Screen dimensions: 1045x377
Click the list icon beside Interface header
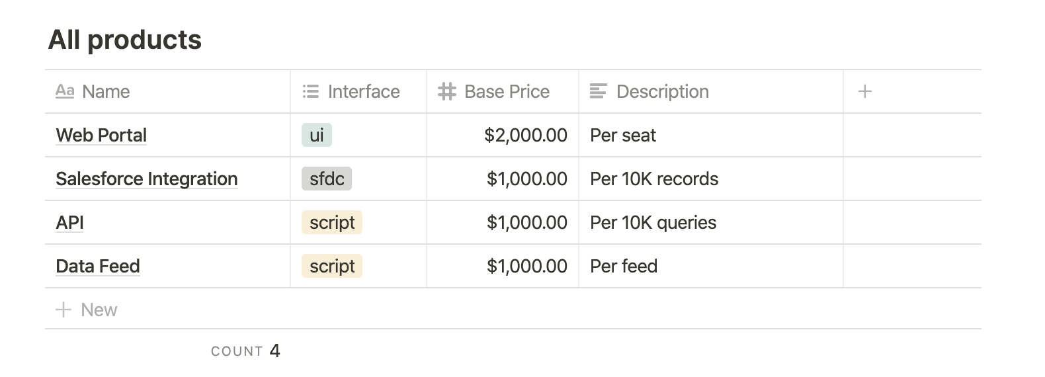[x=311, y=91]
